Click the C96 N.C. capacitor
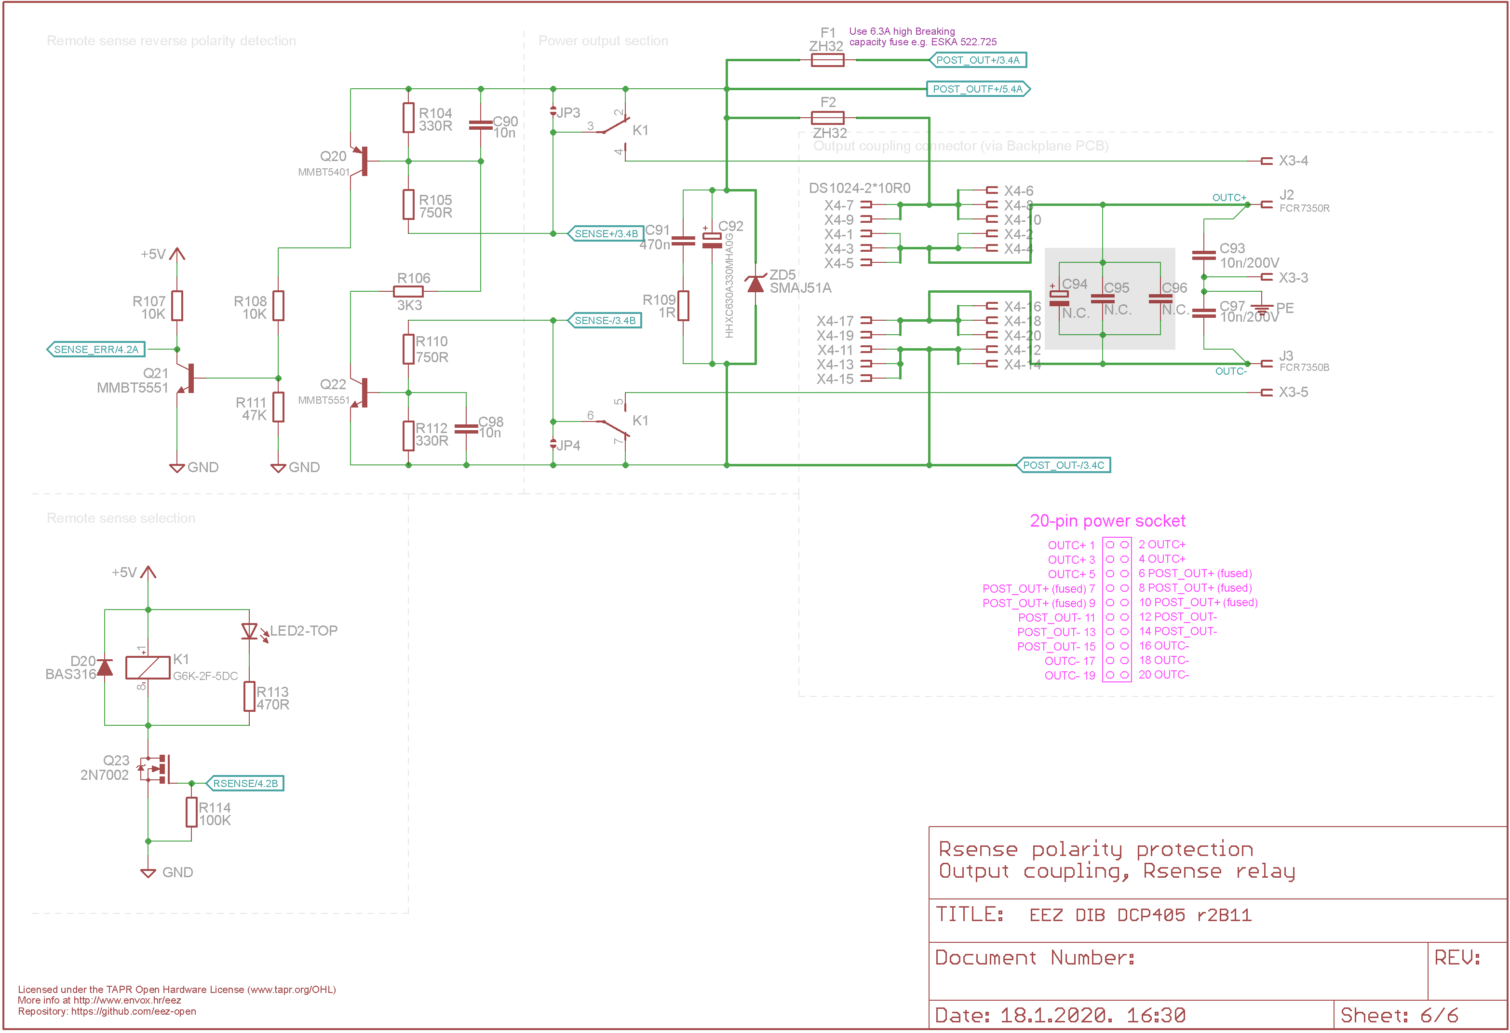This screenshot has width=1510, height=1033. [x=1160, y=299]
